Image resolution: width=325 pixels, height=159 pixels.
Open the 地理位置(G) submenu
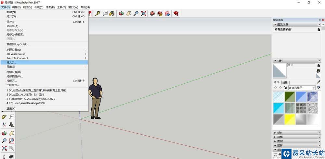point(44,50)
